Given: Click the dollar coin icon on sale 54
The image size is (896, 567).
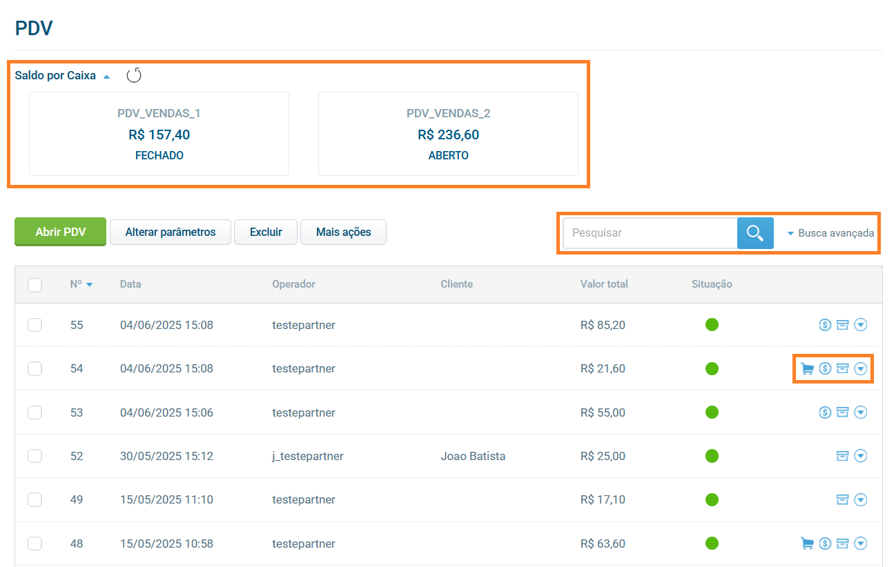Looking at the screenshot, I should coord(825,369).
